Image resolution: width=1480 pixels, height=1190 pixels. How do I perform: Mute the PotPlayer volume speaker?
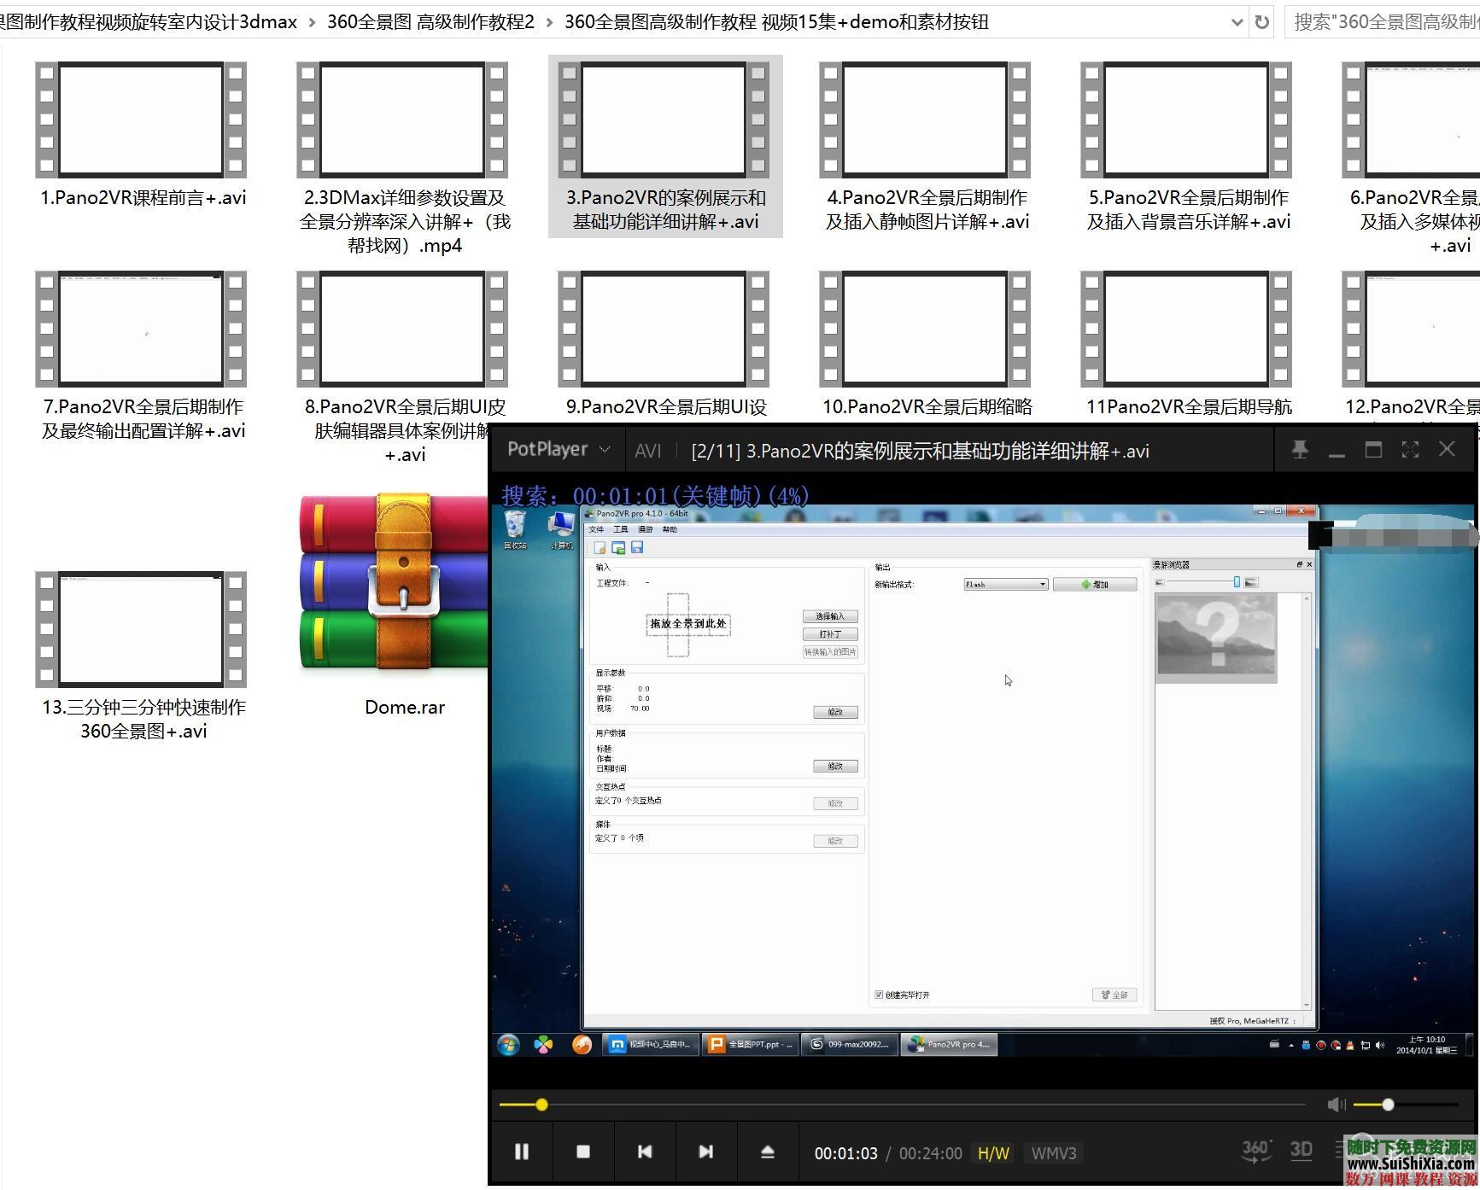click(x=1336, y=1105)
